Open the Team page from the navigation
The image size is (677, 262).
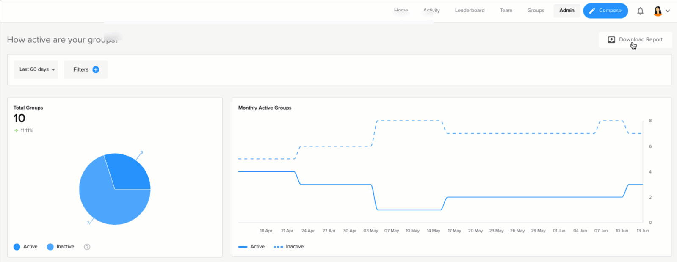506,11
